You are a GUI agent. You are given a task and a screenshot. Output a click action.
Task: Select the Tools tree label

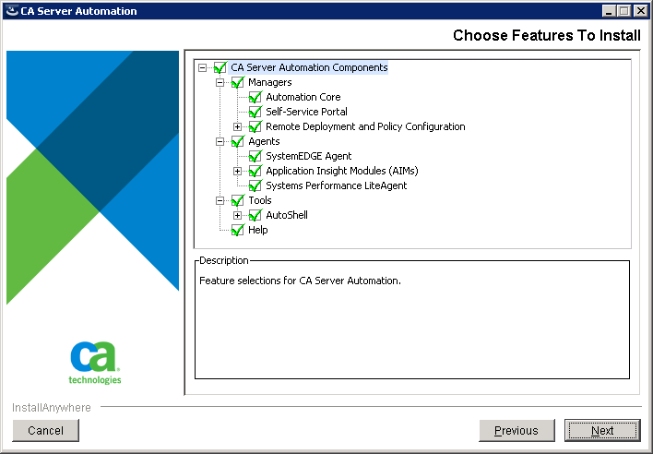tap(260, 200)
